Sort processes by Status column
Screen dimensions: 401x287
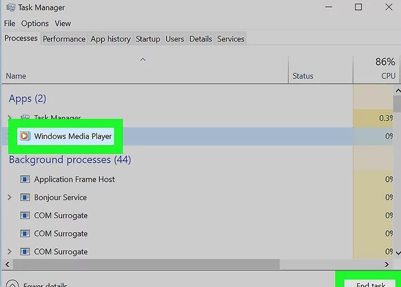pyautogui.click(x=321, y=69)
